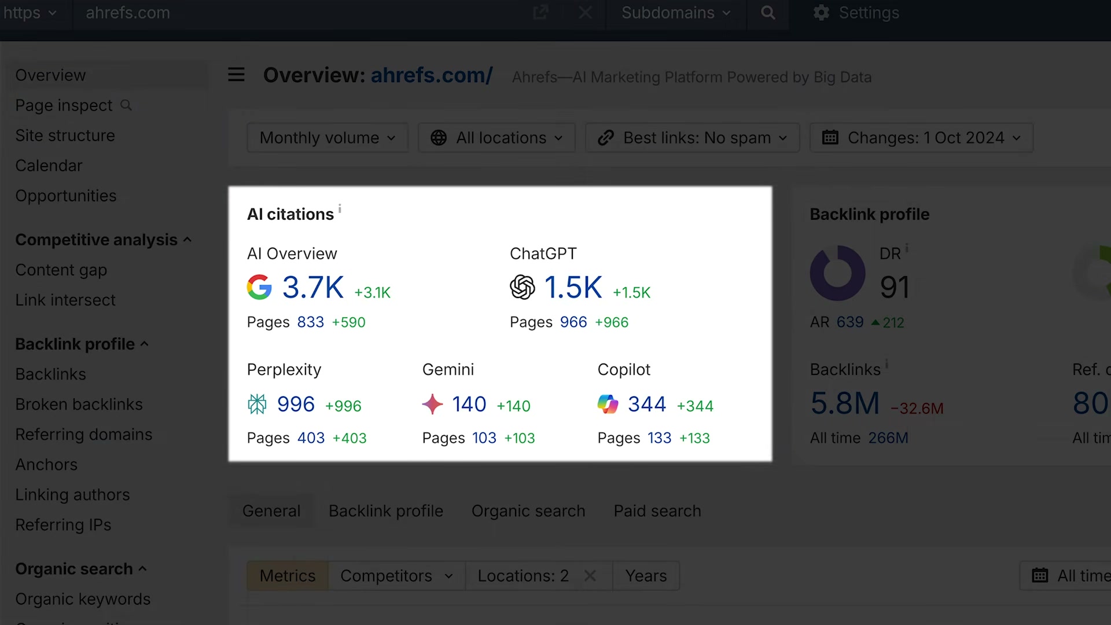The width and height of the screenshot is (1111, 625).
Task: Click the info icon next to Backlinks heading
Action: [886, 363]
